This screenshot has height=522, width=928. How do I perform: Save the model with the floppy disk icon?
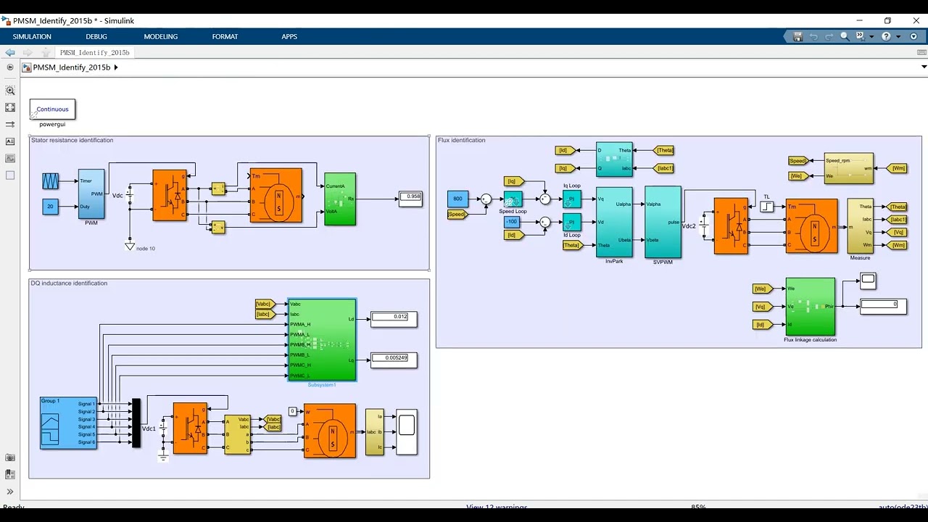coord(797,36)
